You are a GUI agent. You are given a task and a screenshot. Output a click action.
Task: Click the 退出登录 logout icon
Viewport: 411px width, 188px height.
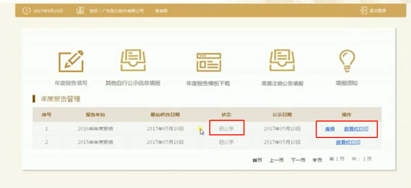(364, 11)
